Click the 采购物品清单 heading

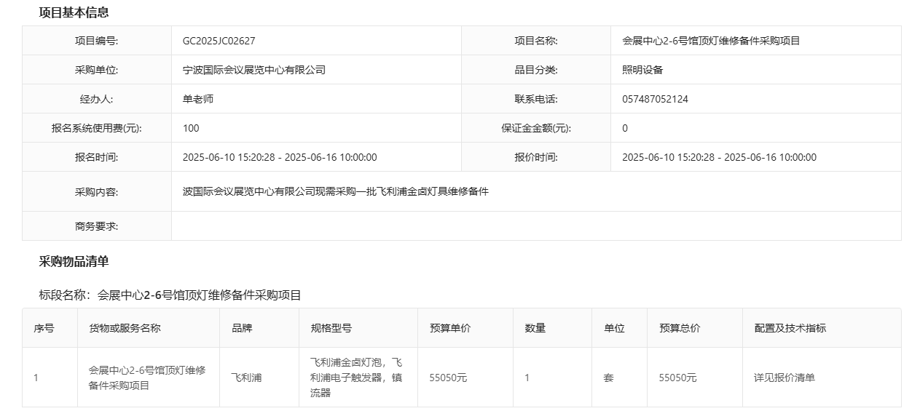[x=74, y=262]
